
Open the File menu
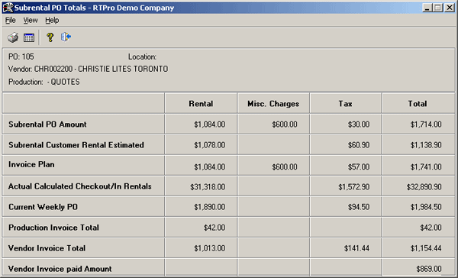tap(10, 20)
